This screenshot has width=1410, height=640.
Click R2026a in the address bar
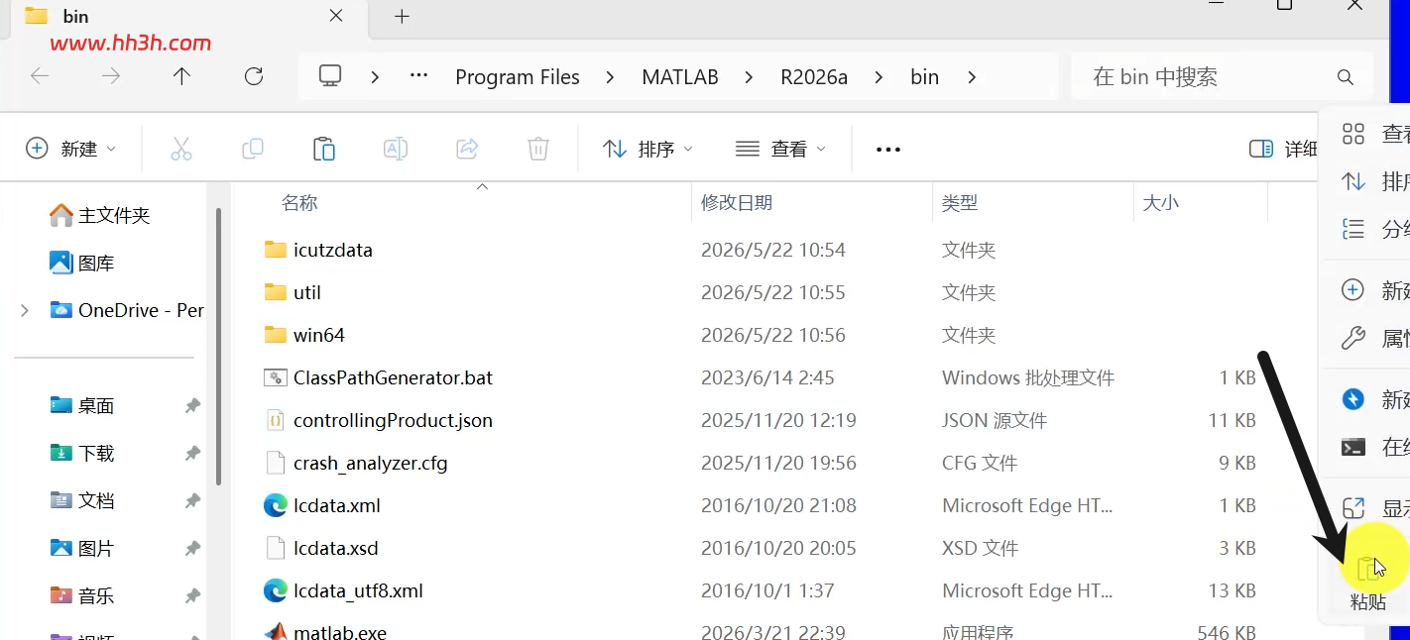point(814,77)
